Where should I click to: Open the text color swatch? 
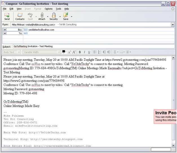point(64,52)
